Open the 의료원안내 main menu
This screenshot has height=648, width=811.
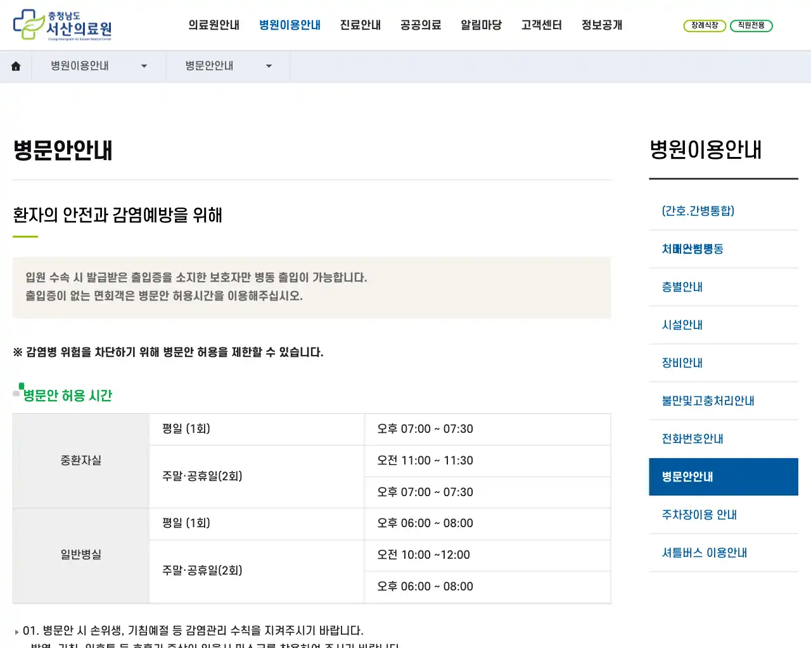(x=214, y=25)
